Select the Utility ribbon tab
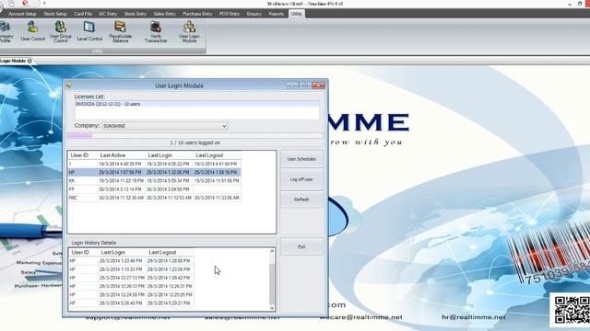 tap(297, 14)
